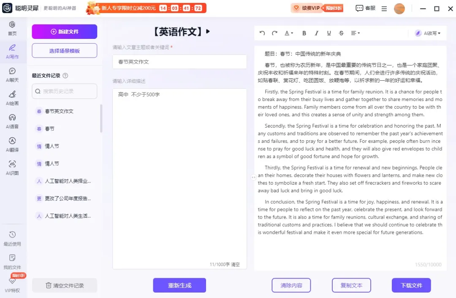The image size is (456, 298).
Task: Switch to AI语音 in the sidebar
Action: 12,120
